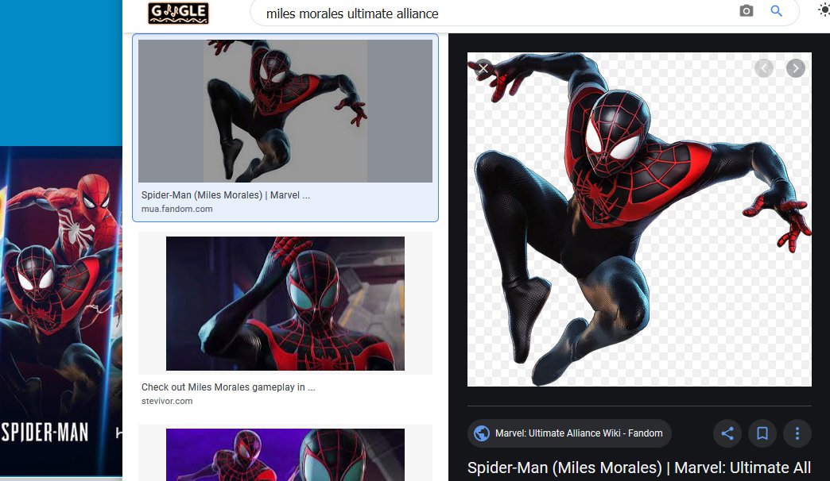This screenshot has width=830, height=481.
Task: Open search by image camera
Action: point(746,11)
